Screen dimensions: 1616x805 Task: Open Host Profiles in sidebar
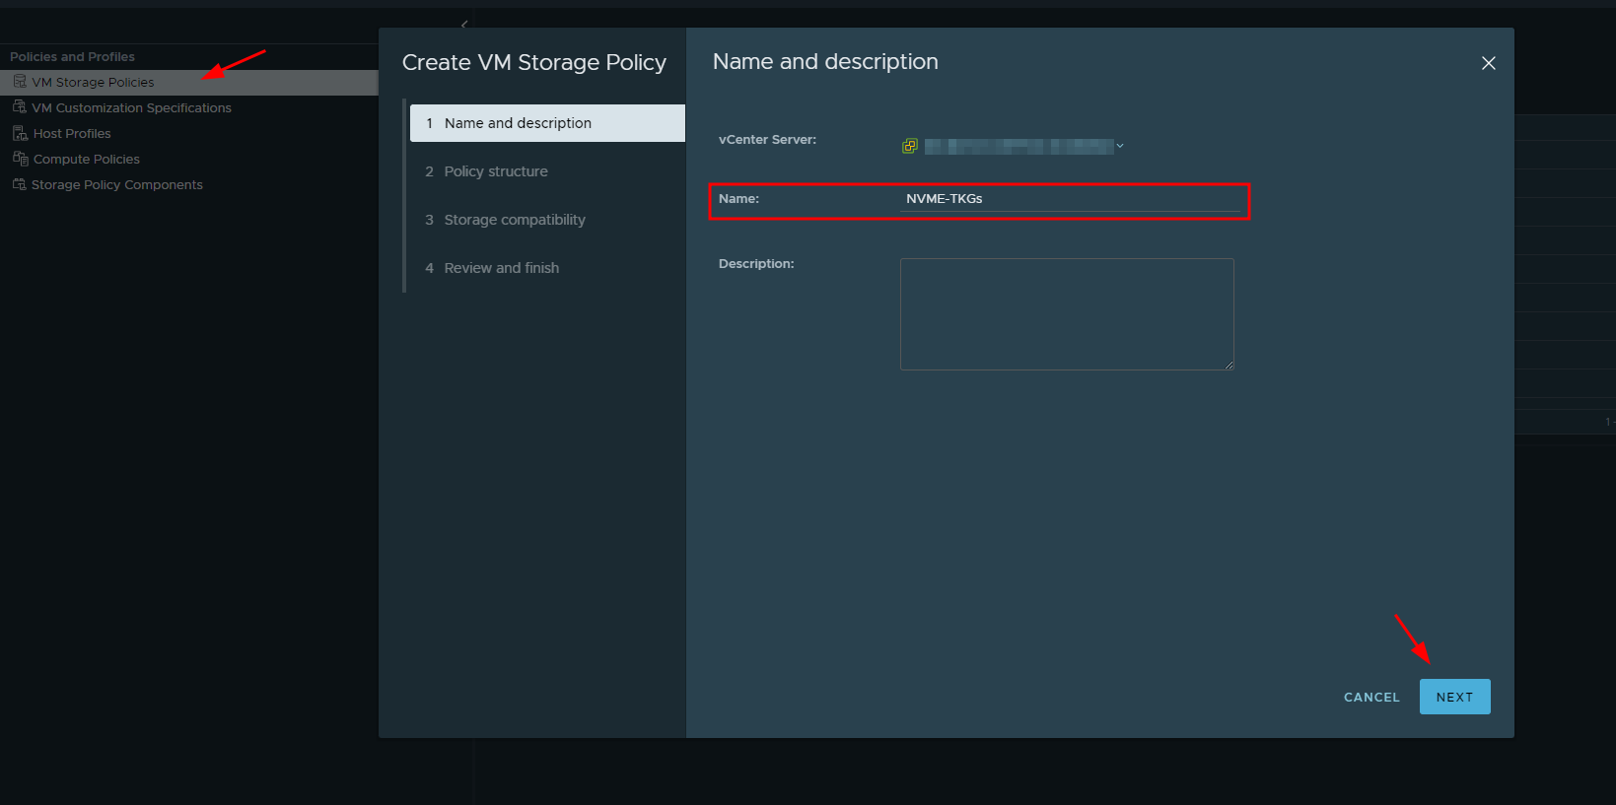tap(72, 133)
